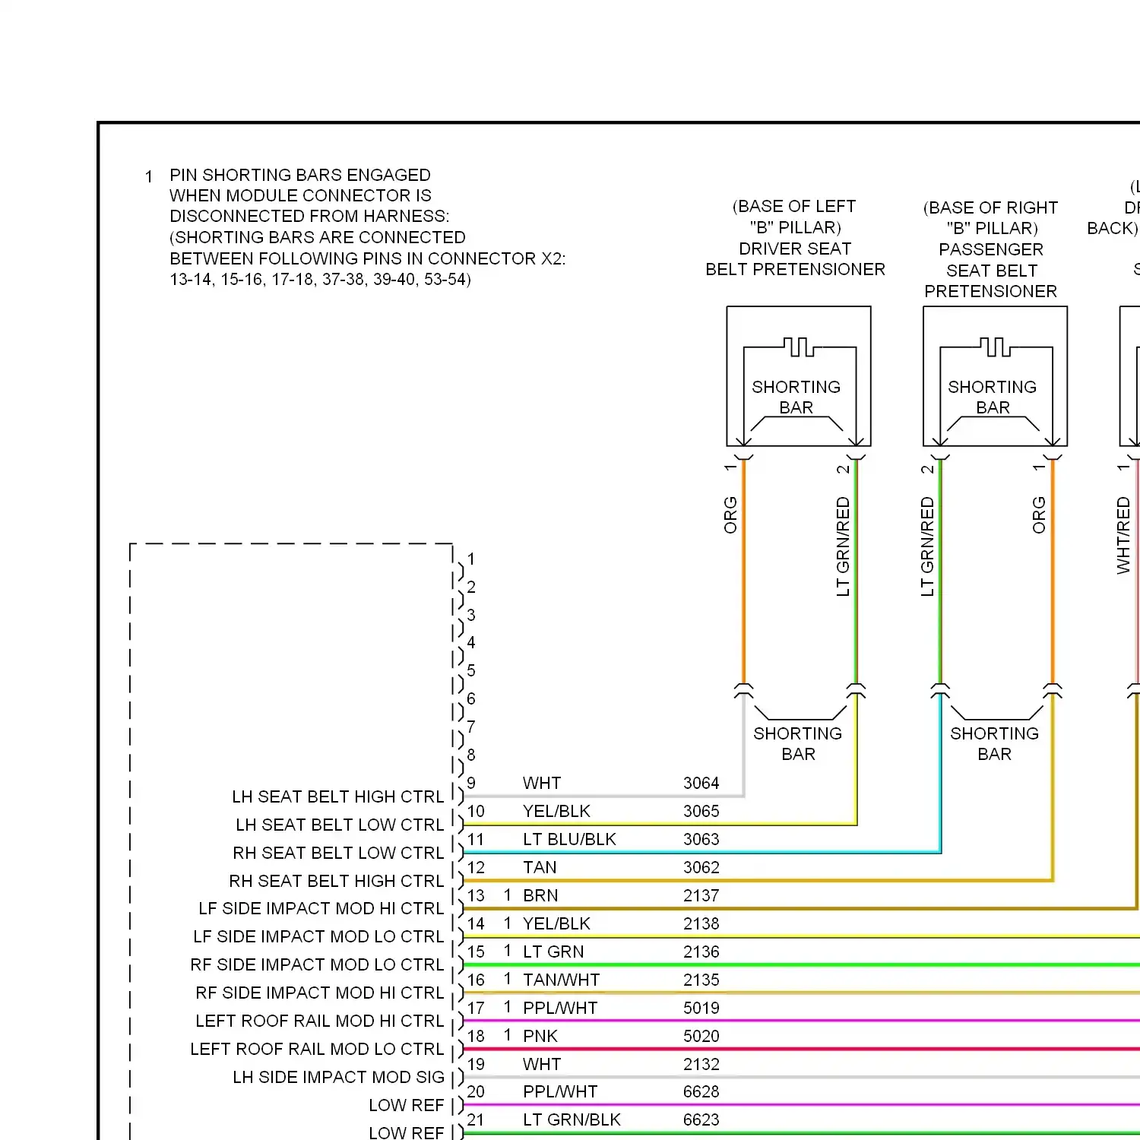This screenshot has width=1140, height=1140.
Task: Click the 'TAN' wire color on pin 12
Action: (x=540, y=867)
